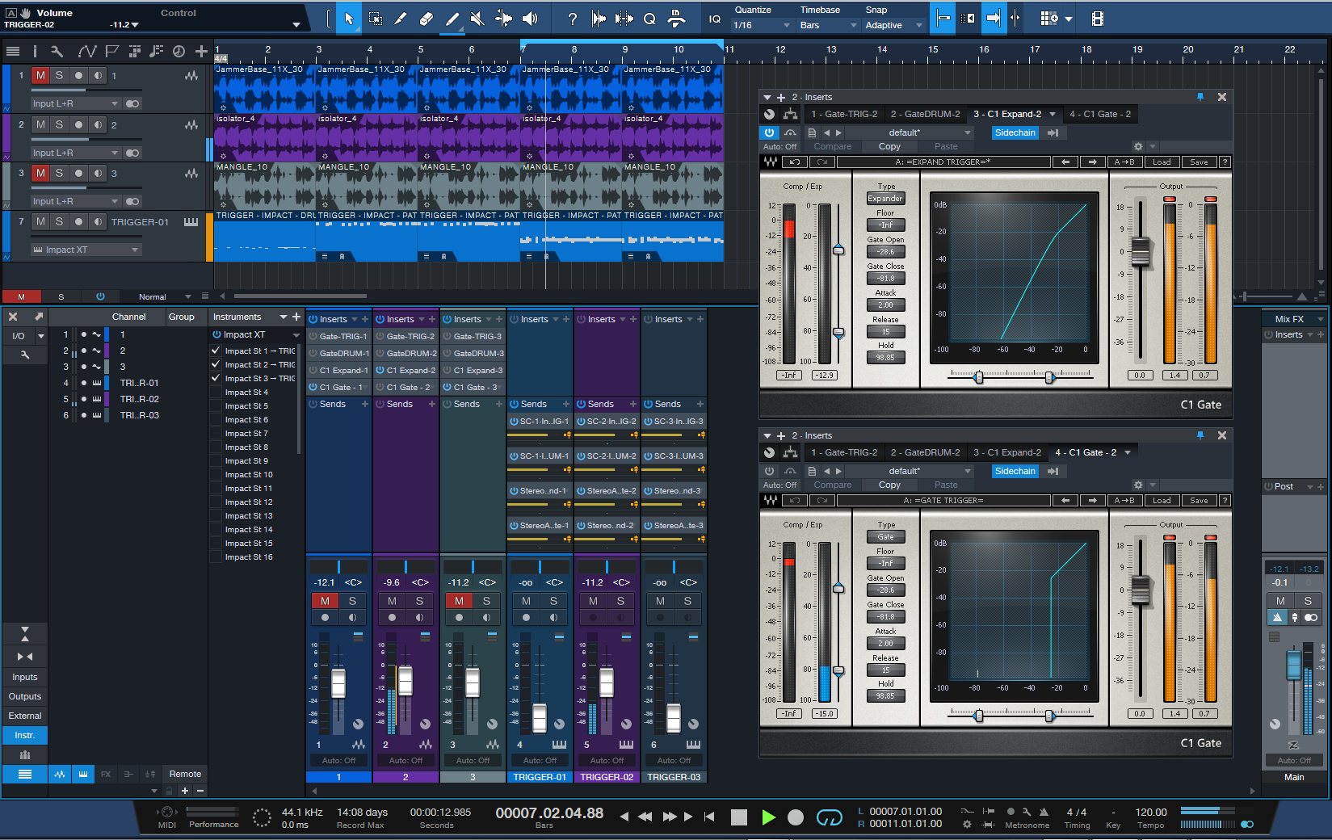The image size is (1332, 840).
Task: Click the tempo value 120.00
Action: (1151, 812)
